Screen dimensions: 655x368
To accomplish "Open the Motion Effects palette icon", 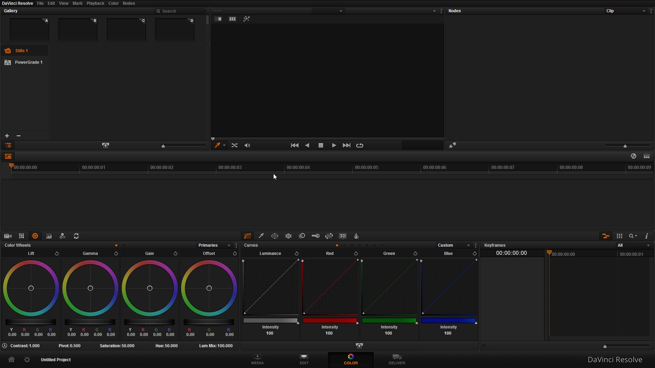I will (76, 236).
